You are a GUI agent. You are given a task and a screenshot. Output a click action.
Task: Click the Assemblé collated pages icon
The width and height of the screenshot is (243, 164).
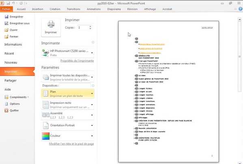[x=46, y=115]
